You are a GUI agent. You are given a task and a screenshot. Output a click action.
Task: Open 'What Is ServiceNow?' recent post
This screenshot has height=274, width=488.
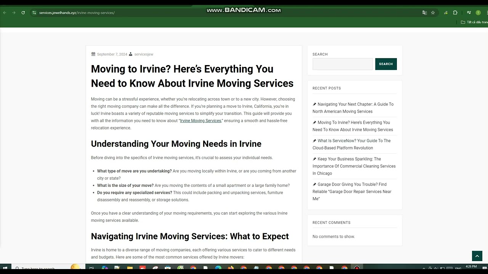coord(352,144)
